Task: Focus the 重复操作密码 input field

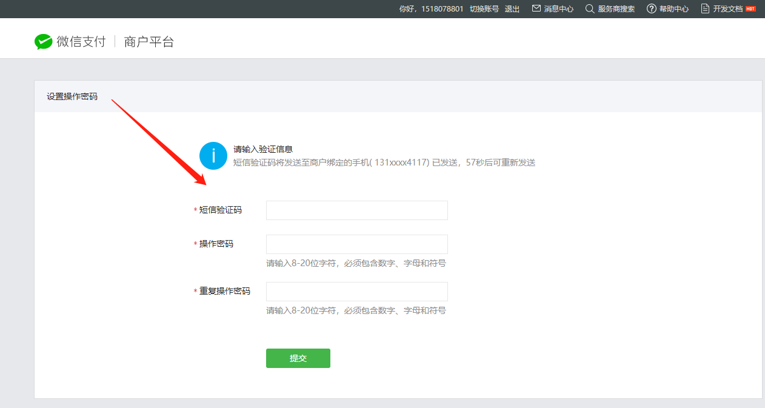Action: [x=356, y=292]
